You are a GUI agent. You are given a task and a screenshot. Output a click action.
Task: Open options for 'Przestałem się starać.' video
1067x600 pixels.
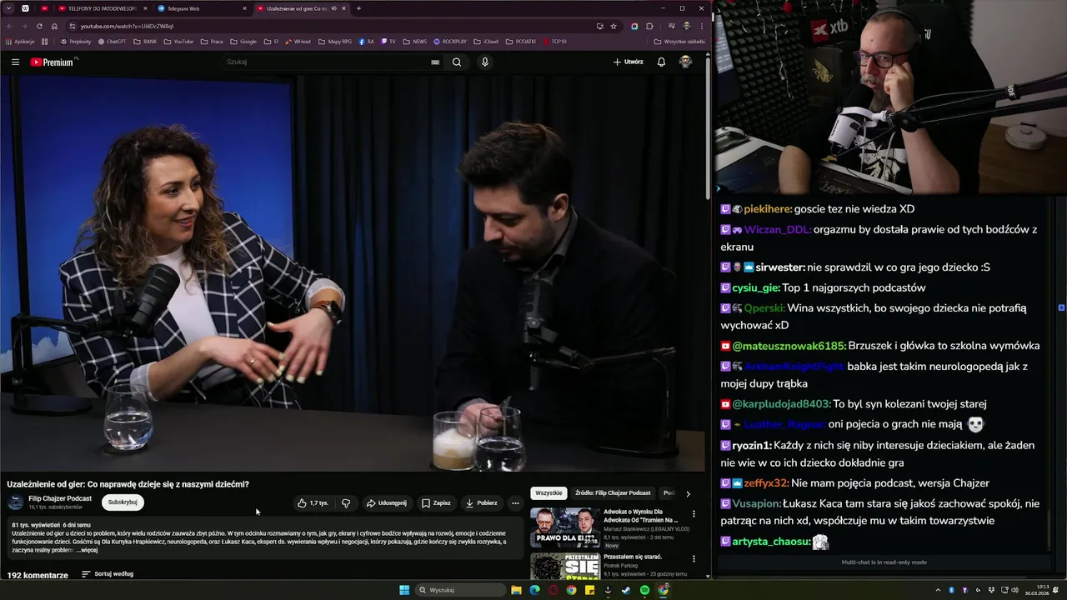[694, 558]
